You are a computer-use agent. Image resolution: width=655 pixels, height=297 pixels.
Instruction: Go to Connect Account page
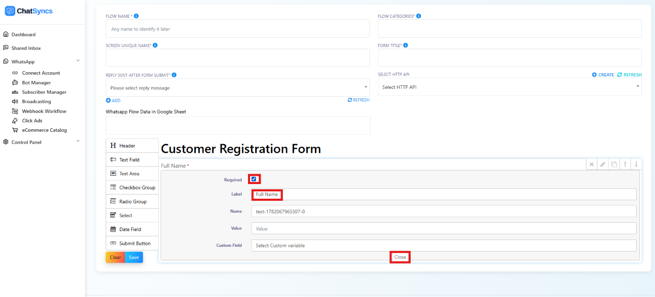41,73
